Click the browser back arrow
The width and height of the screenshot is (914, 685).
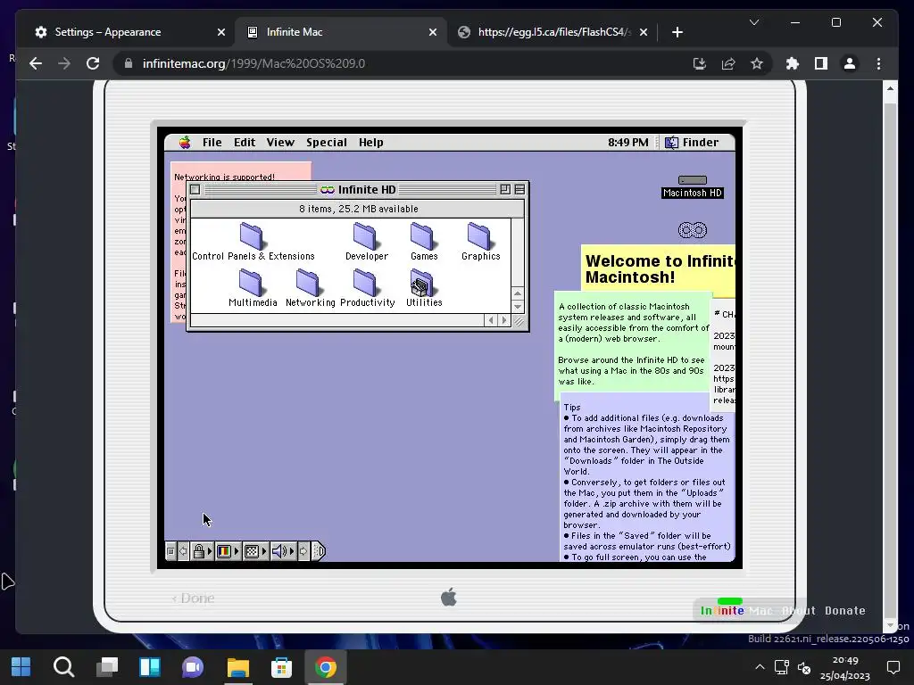(x=36, y=63)
